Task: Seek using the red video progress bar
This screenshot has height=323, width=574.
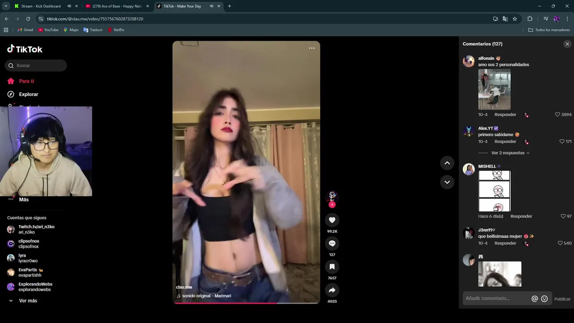Action: tap(246, 303)
